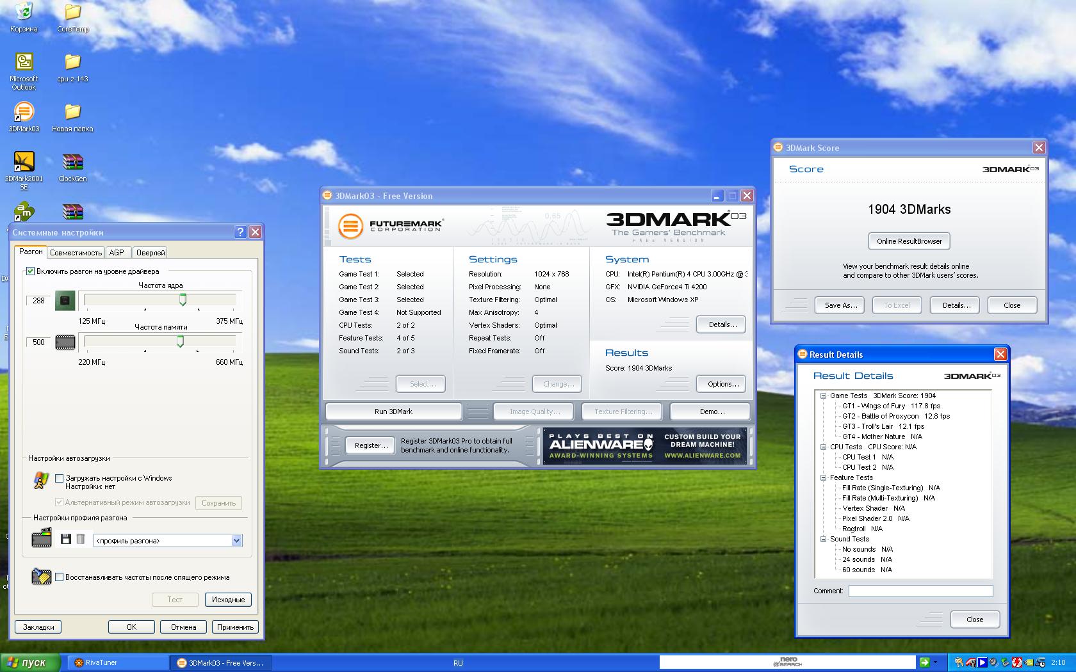1076x672 pixels.
Task: Open the Nero search dropdown arrow
Action: coord(936,662)
